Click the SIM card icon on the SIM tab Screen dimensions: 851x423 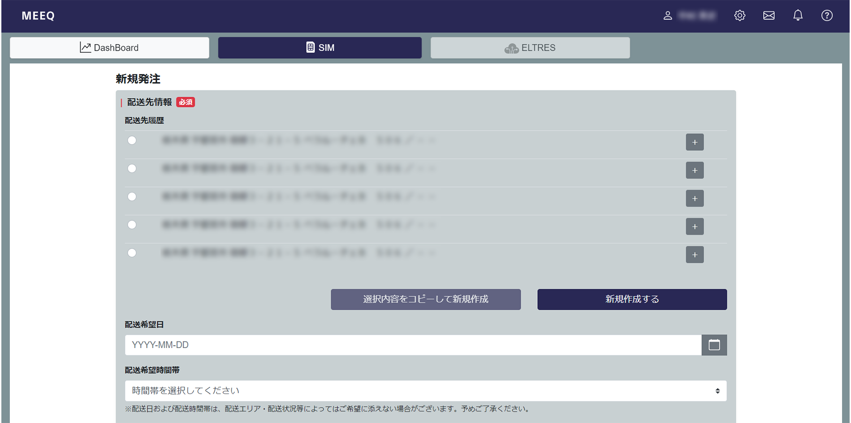coord(310,47)
